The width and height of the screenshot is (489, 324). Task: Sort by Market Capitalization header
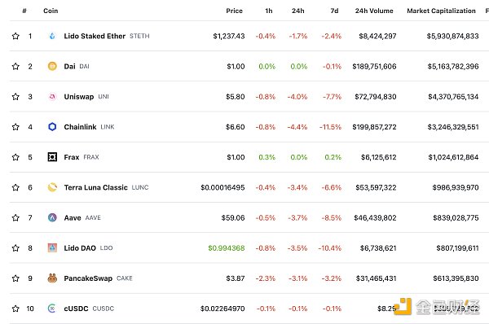click(x=441, y=11)
